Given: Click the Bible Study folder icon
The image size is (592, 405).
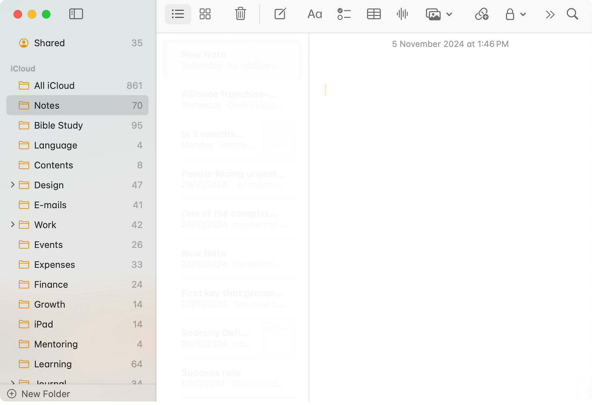Looking at the screenshot, I should [x=24, y=125].
